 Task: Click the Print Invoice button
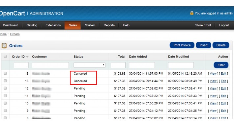click(182, 45)
